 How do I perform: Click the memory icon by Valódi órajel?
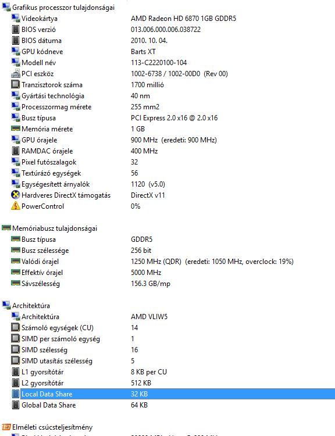coord(16,261)
